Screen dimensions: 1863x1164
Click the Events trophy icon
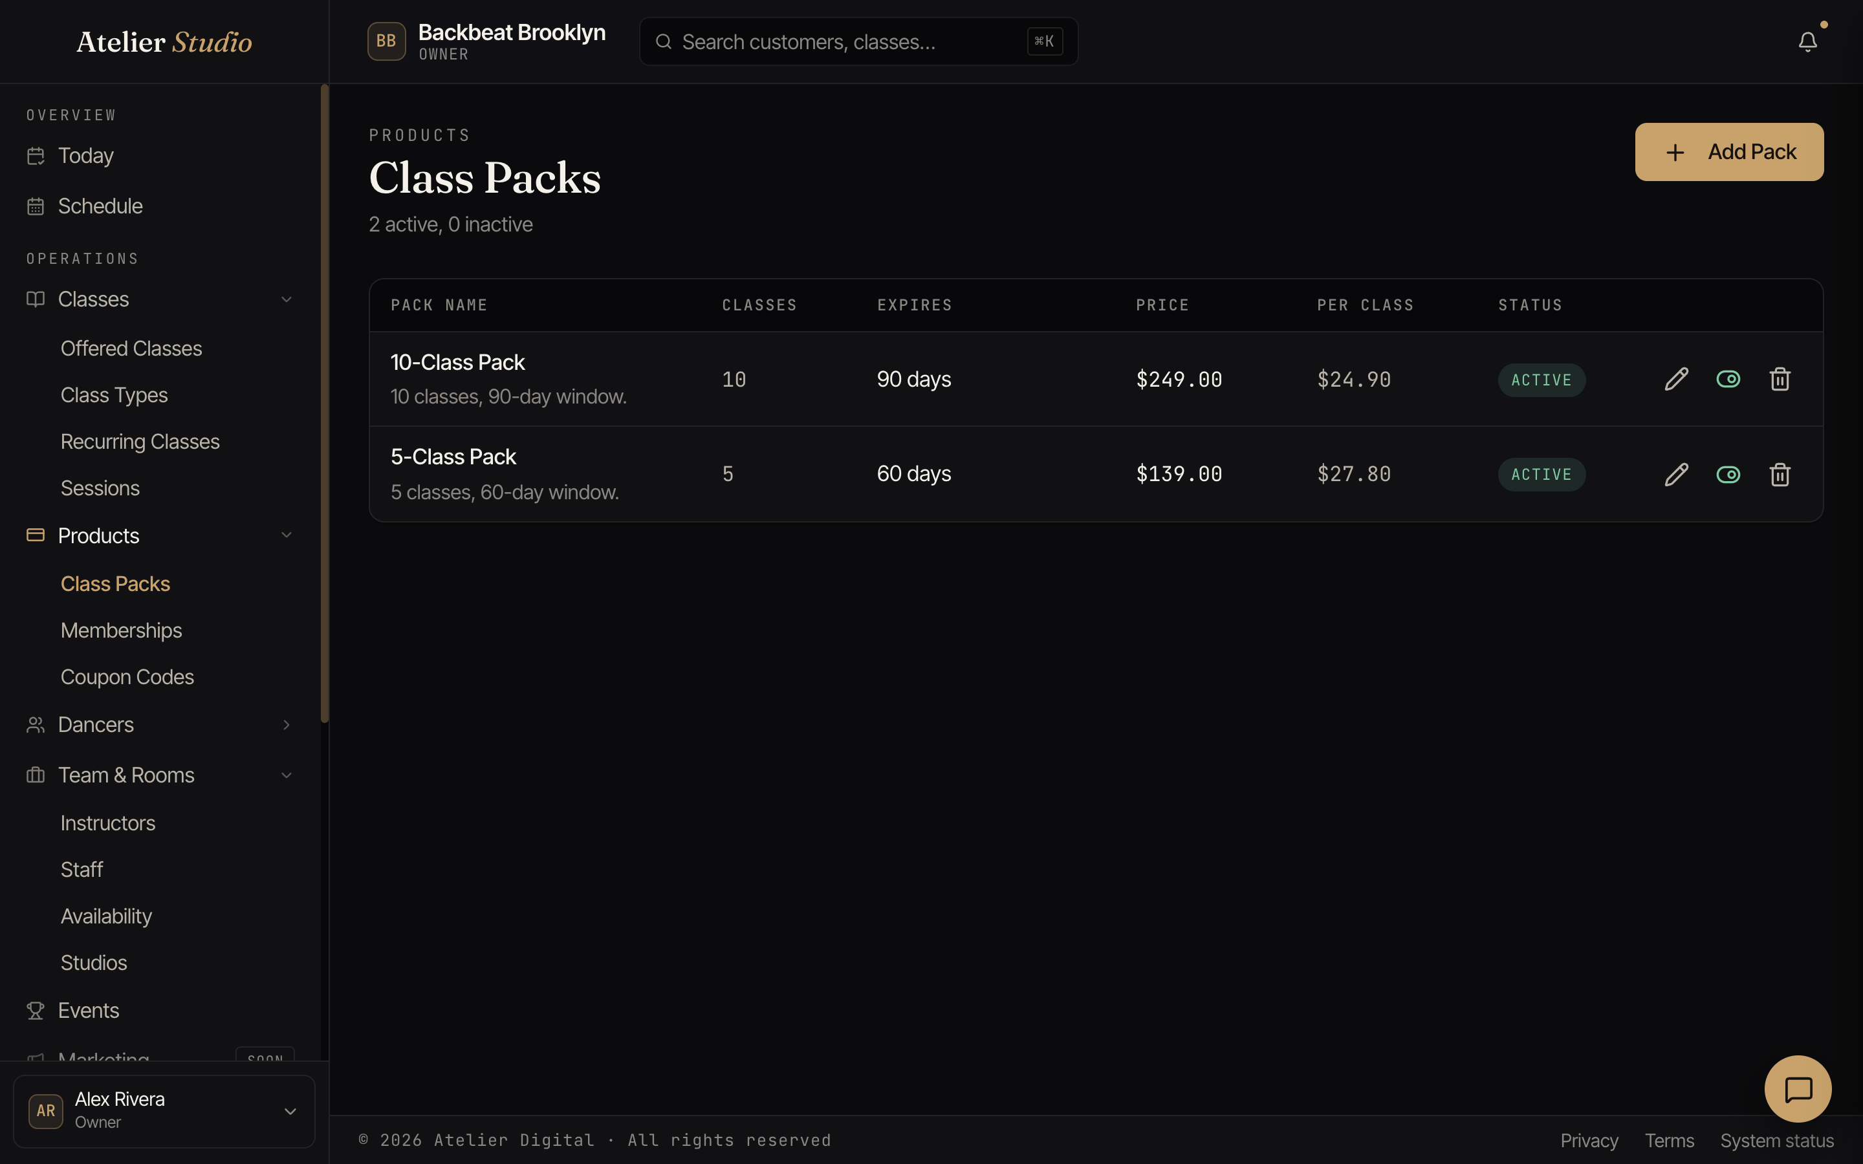pyautogui.click(x=36, y=1010)
